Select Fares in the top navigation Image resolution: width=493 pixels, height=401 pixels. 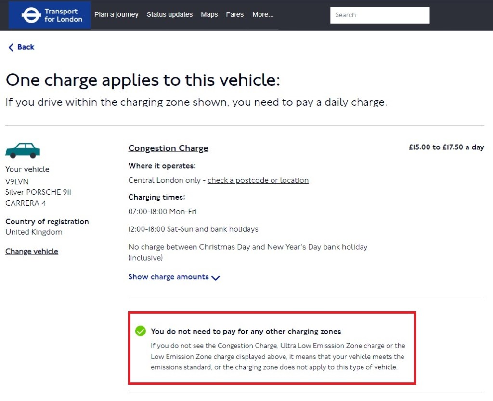click(x=234, y=15)
